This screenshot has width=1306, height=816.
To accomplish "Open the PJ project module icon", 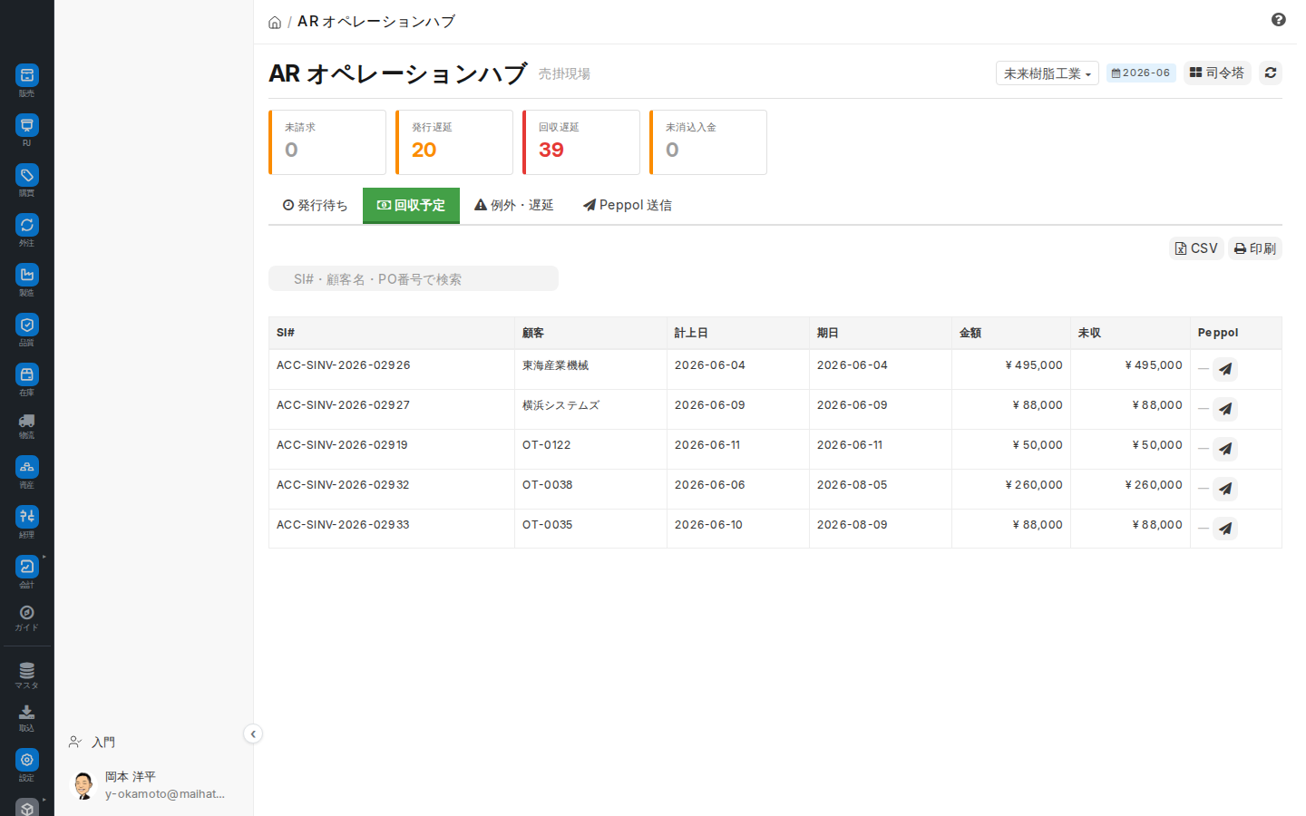I will [27, 125].
